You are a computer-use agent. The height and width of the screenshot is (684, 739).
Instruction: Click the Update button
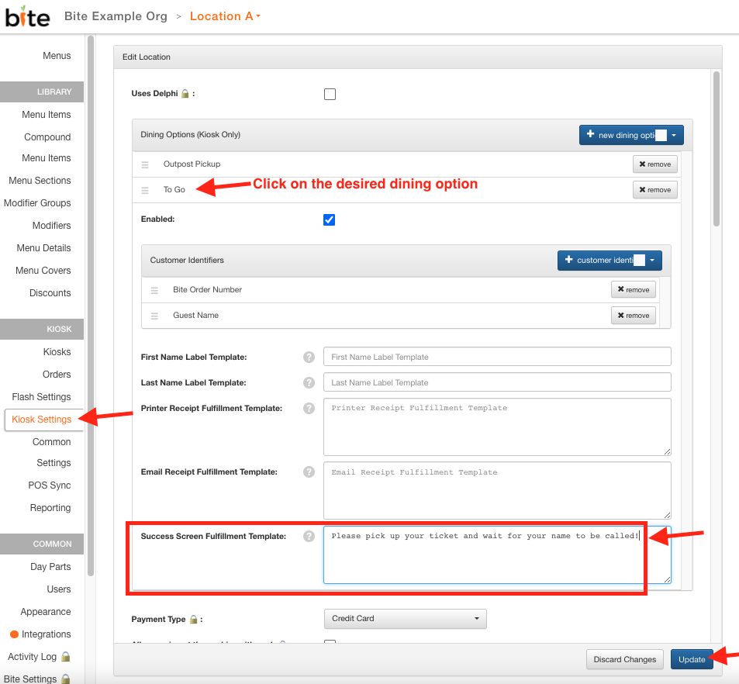point(692,658)
